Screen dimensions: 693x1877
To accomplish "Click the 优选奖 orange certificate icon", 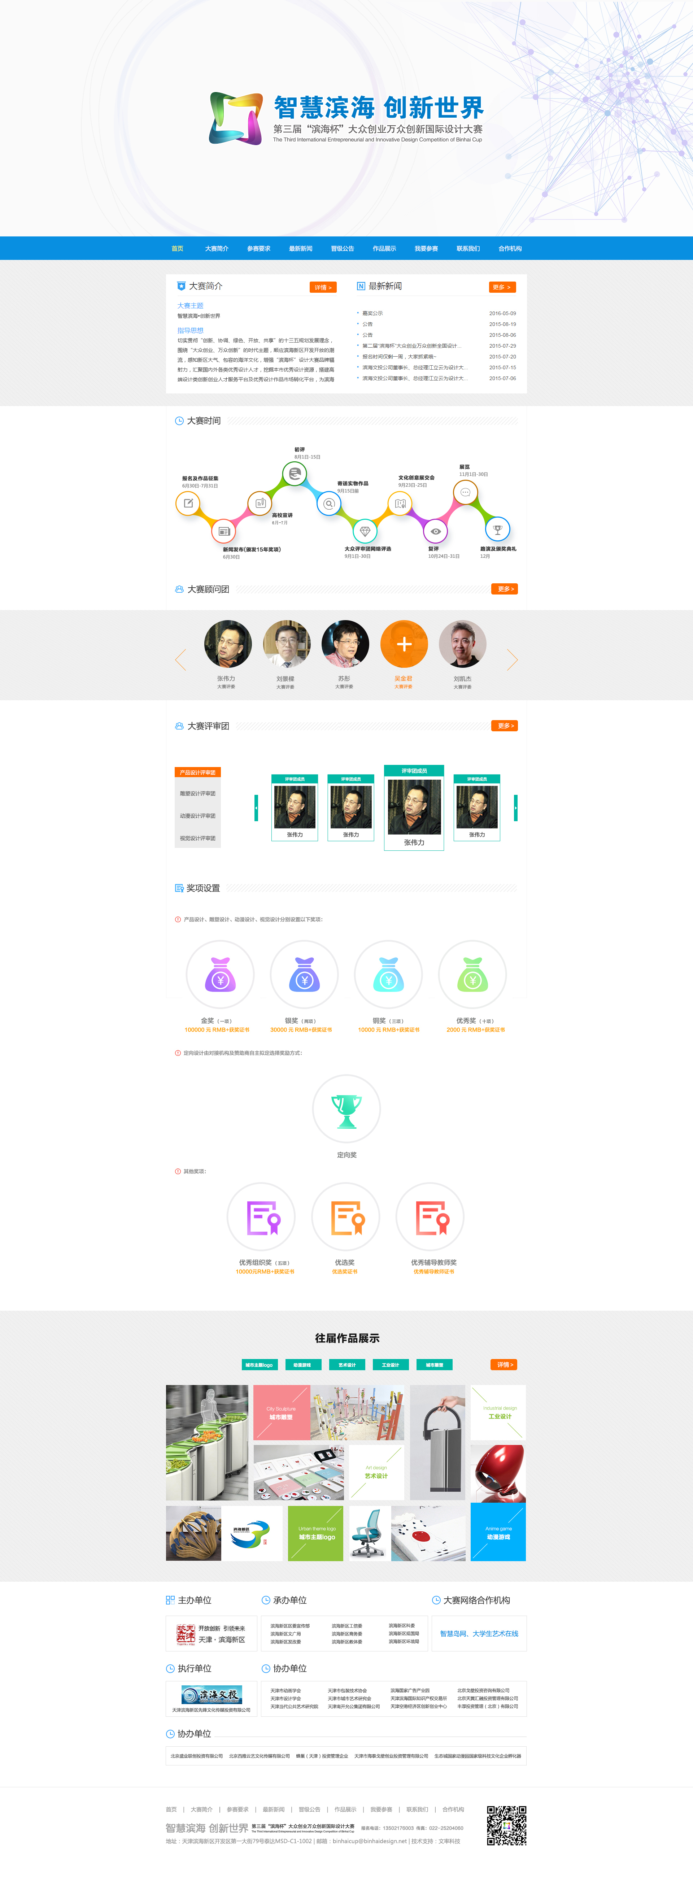I will click(346, 1217).
